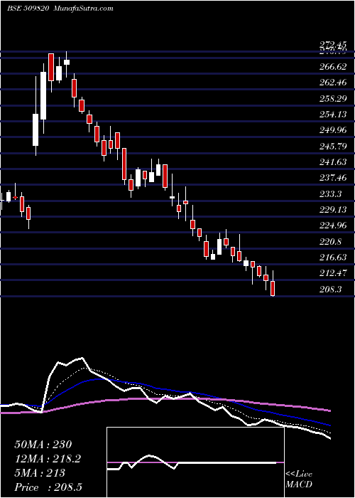
Task: Select the 266.62 price level label
Action: click(x=333, y=67)
